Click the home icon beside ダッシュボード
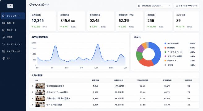This screenshot has height=111, width=203. point(4,16)
